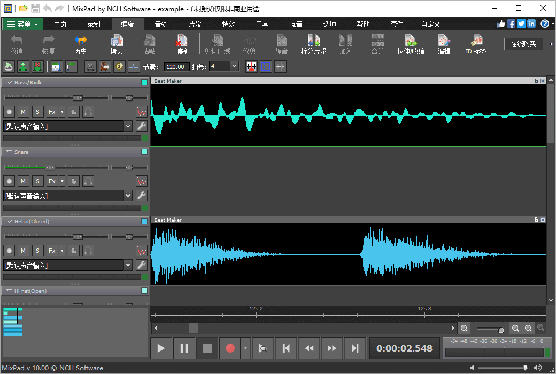Click the Stop button

pyautogui.click(x=207, y=348)
